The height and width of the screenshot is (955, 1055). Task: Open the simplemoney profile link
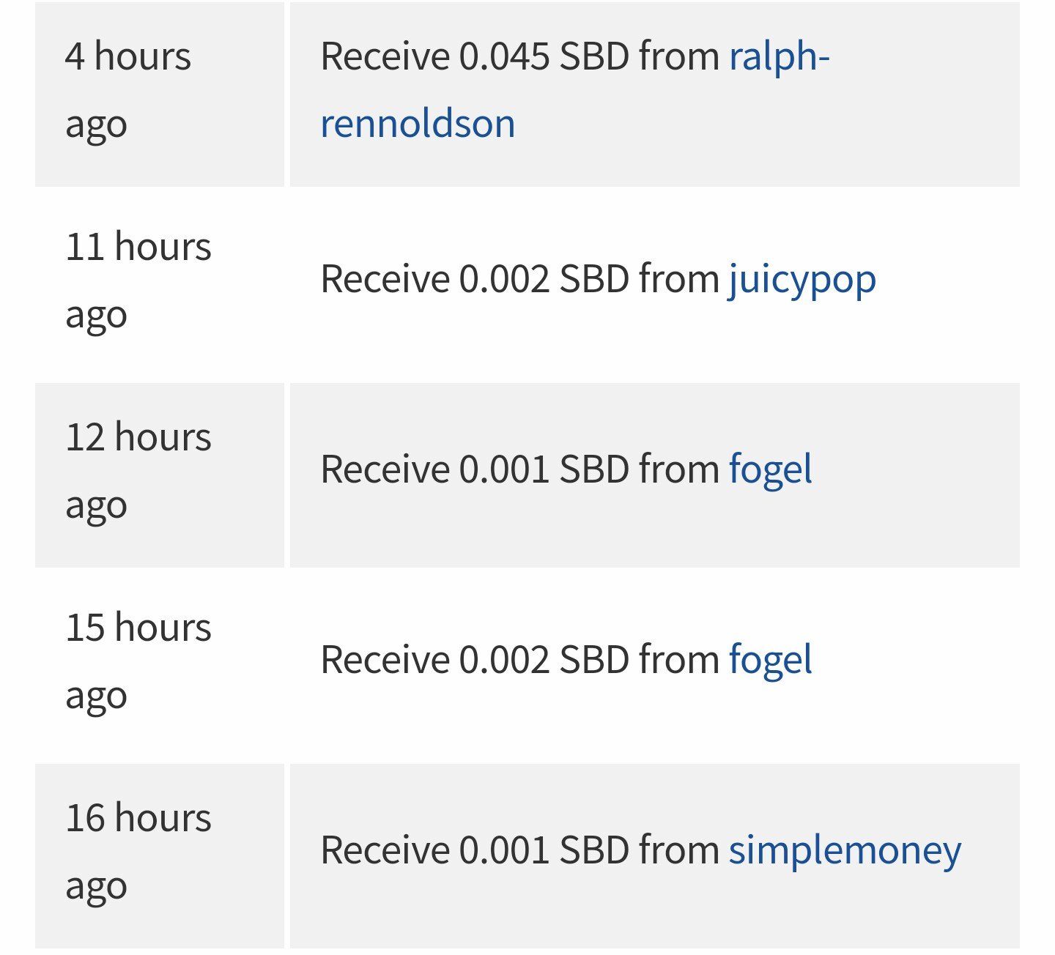pyautogui.click(x=845, y=850)
